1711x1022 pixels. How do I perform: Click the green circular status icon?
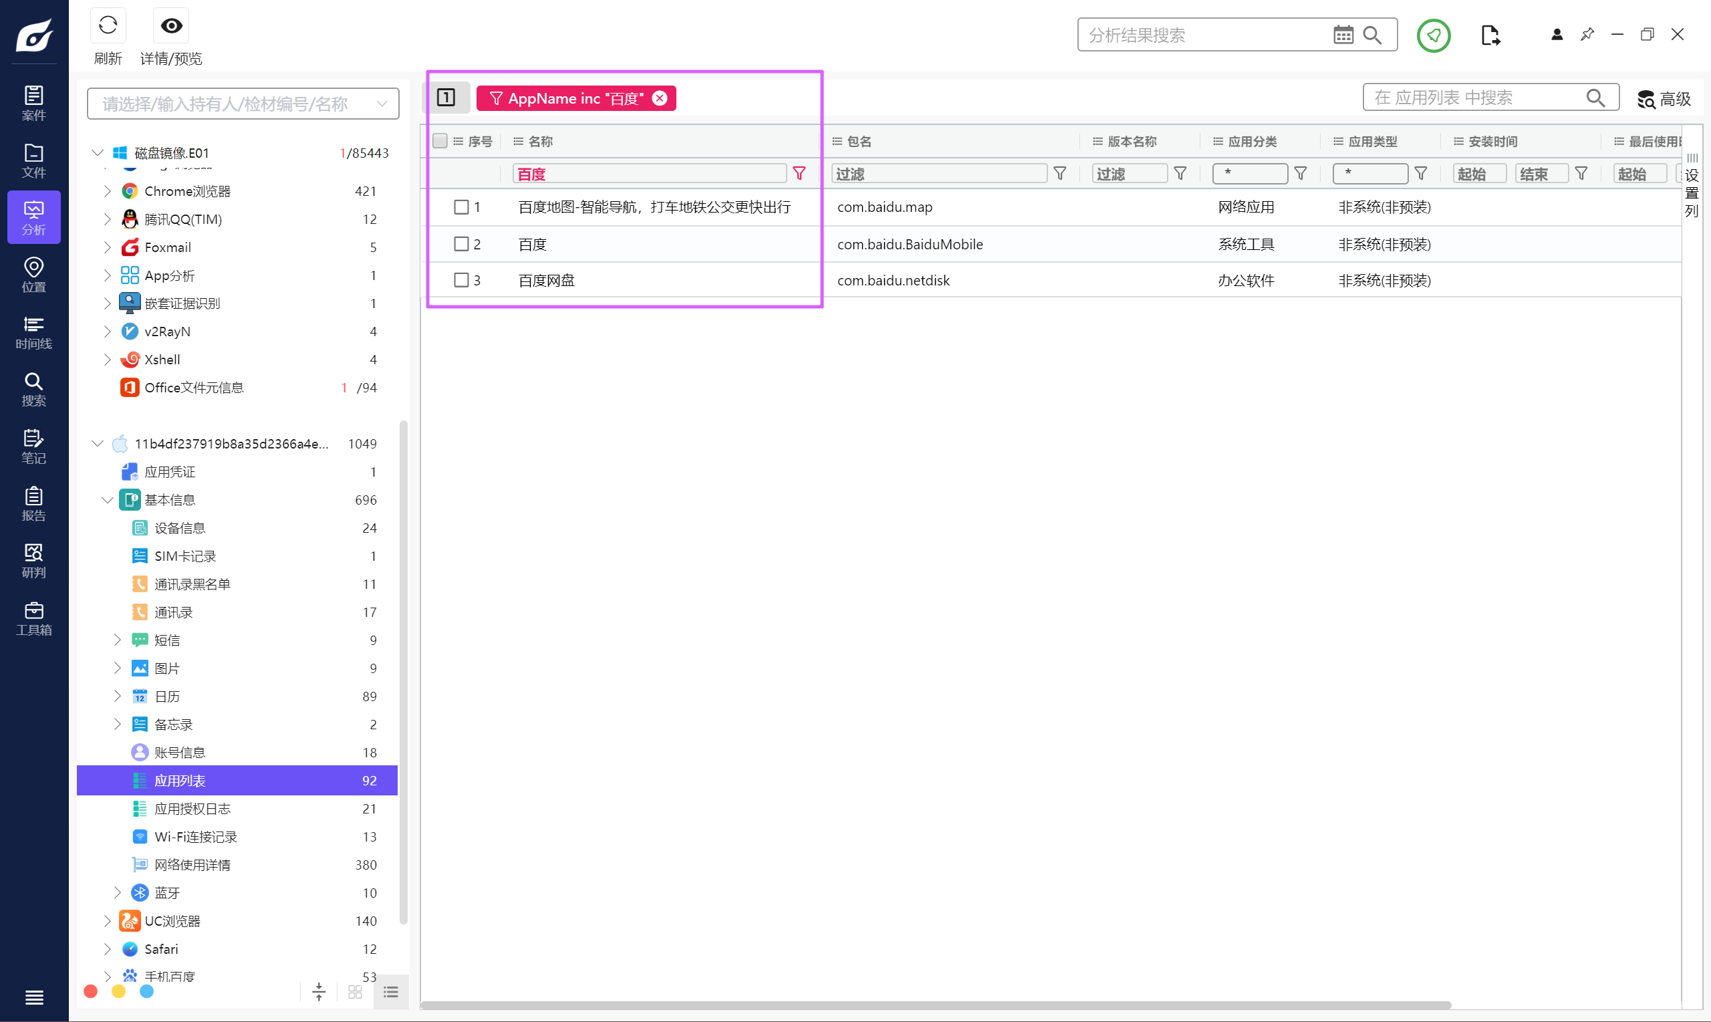point(1434,35)
